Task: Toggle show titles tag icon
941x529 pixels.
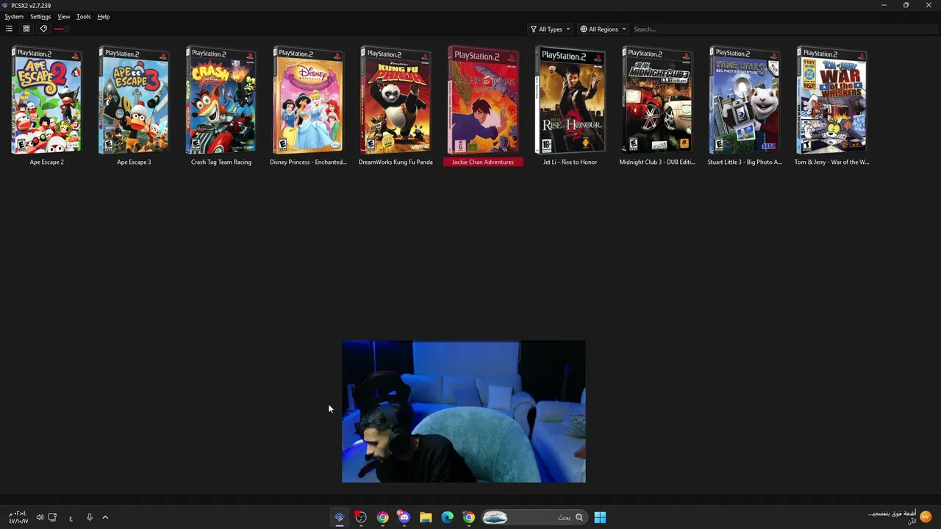Action: point(43,29)
